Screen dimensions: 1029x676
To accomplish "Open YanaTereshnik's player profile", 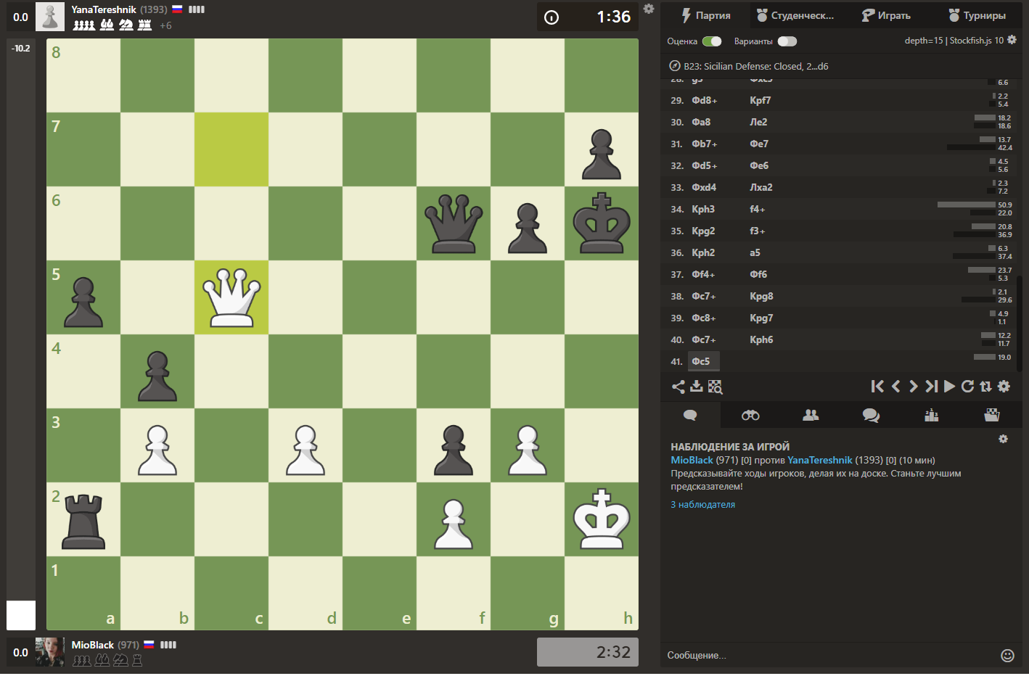I will coord(105,9).
